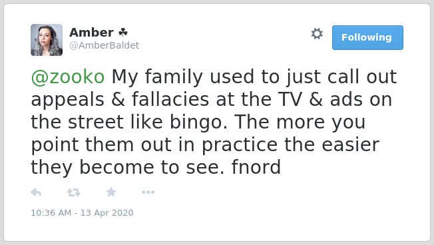This screenshot has width=434, height=245.
Task: Open the @zooko mention link
Action: tap(68, 77)
